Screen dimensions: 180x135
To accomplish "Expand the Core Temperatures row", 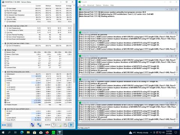I will click(x=5, y=28).
